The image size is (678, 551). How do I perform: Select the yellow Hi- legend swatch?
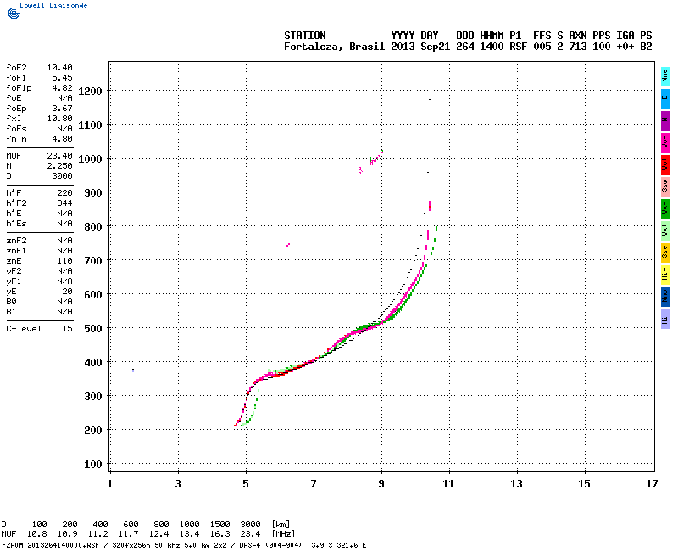tap(665, 275)
